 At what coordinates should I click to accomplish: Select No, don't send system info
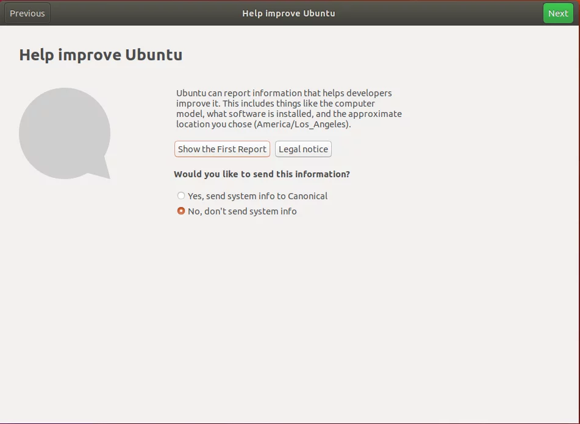(237, 211)
